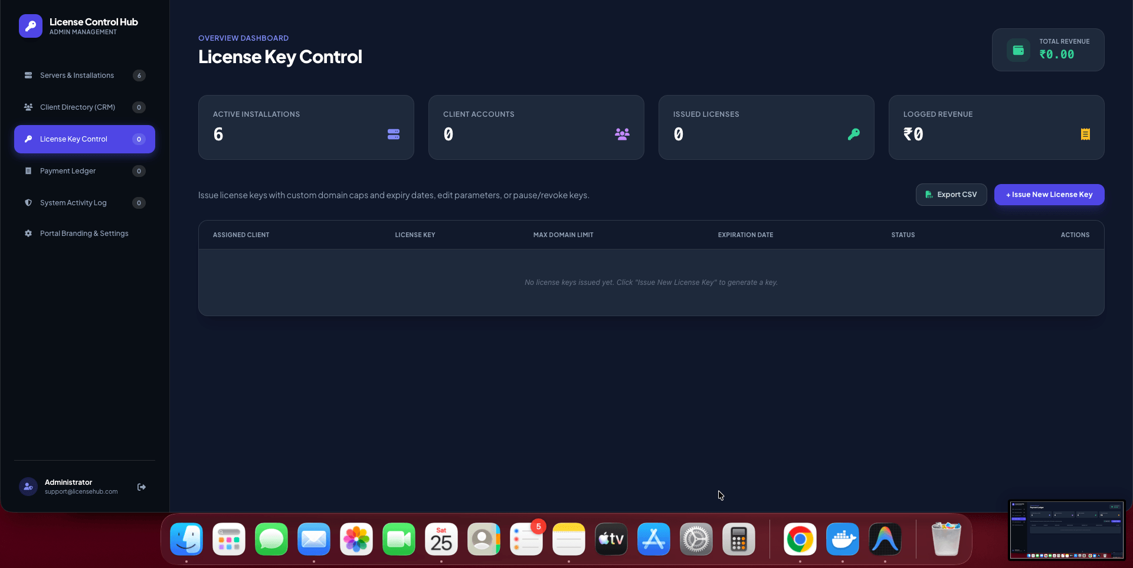
Task: Click the wallet icon in Total Revenue
Action: (x=1018, y=50)
